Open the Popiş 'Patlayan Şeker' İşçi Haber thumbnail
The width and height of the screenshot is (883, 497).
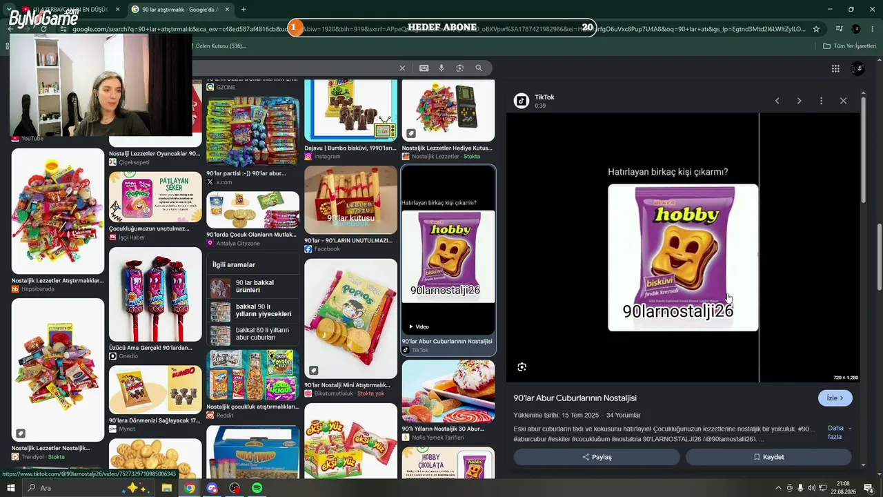pos(155,197)
